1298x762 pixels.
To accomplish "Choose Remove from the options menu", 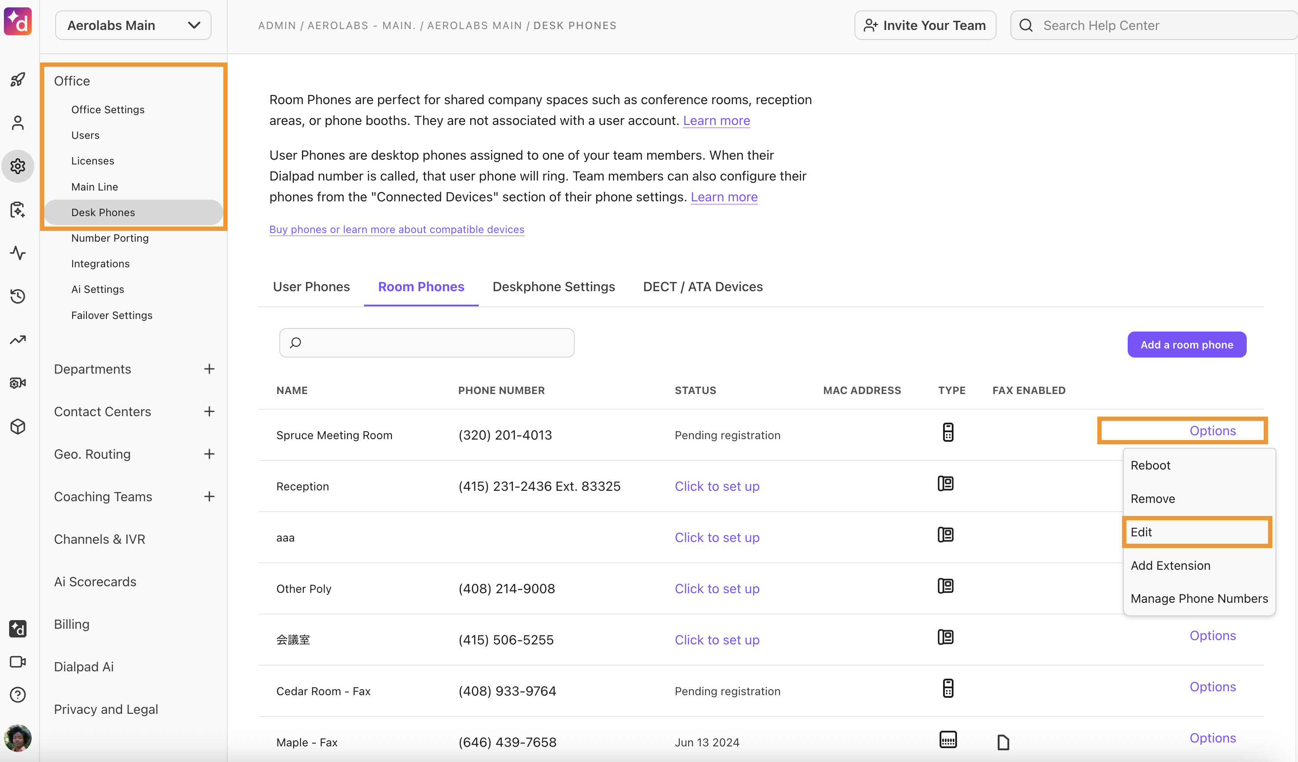I will pos(1199,499).
